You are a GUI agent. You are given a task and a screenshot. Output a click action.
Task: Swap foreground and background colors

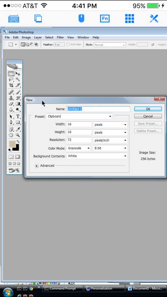pos(18,142)
